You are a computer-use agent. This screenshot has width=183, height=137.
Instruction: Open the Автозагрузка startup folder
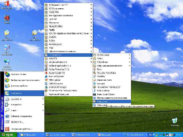[x=69, y=44]
